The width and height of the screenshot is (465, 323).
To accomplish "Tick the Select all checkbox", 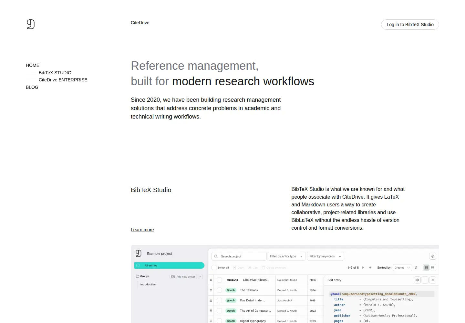I will pyautogui.click(x=214, y=267).
